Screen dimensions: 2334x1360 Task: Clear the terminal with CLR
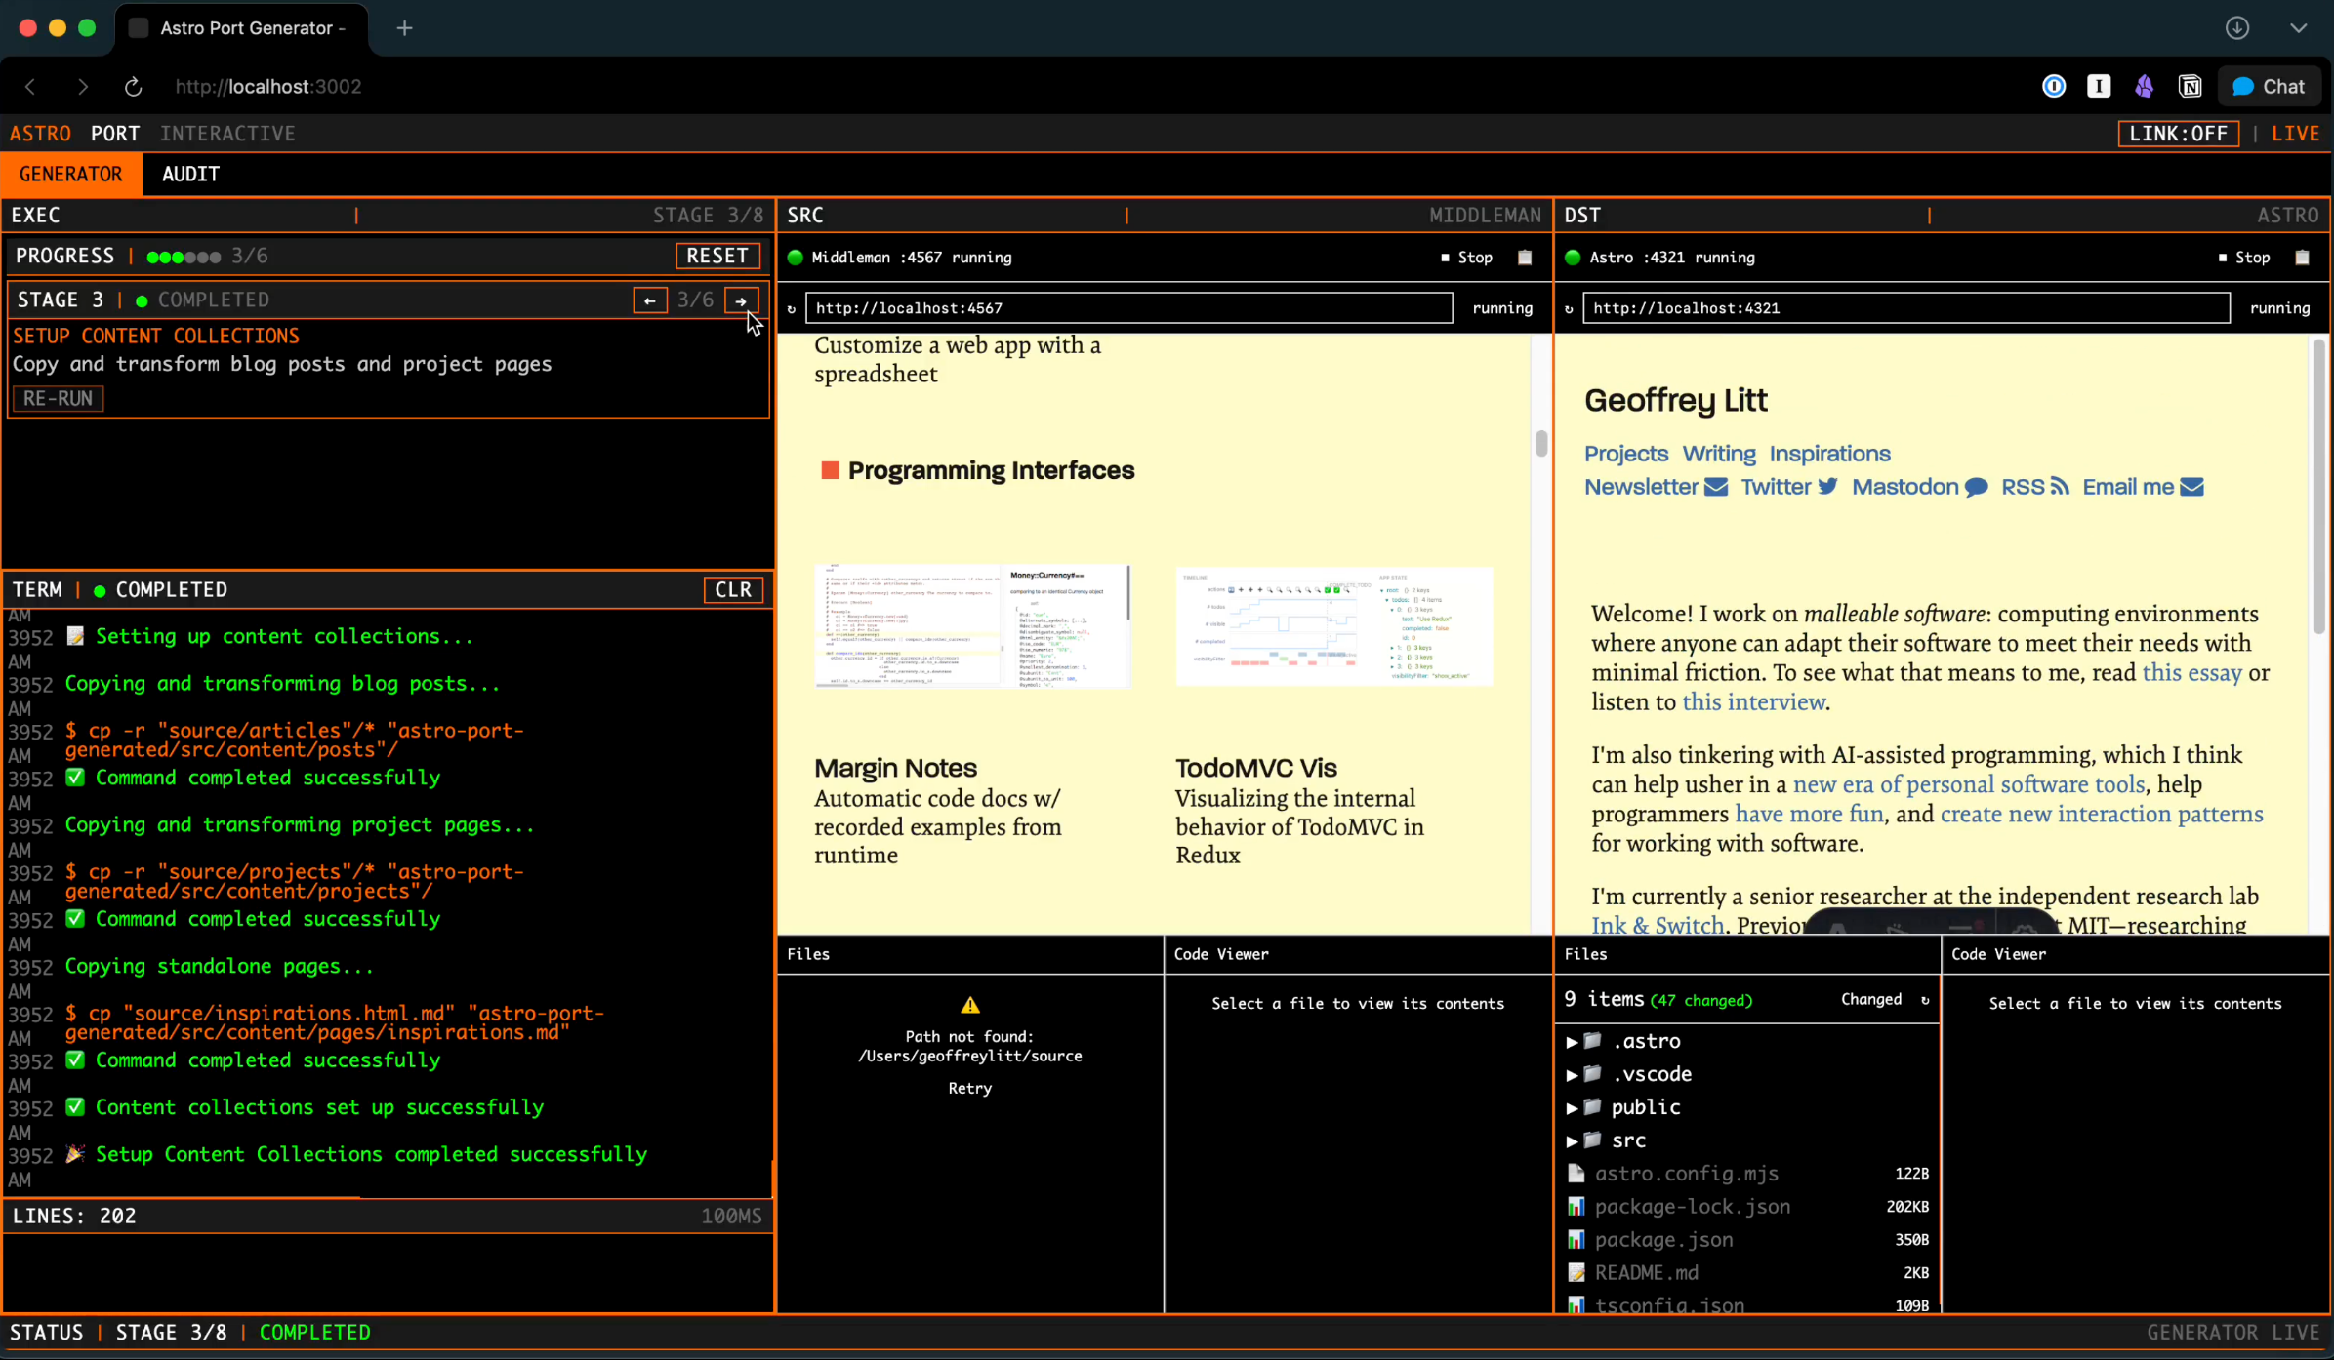coord(733,589)
